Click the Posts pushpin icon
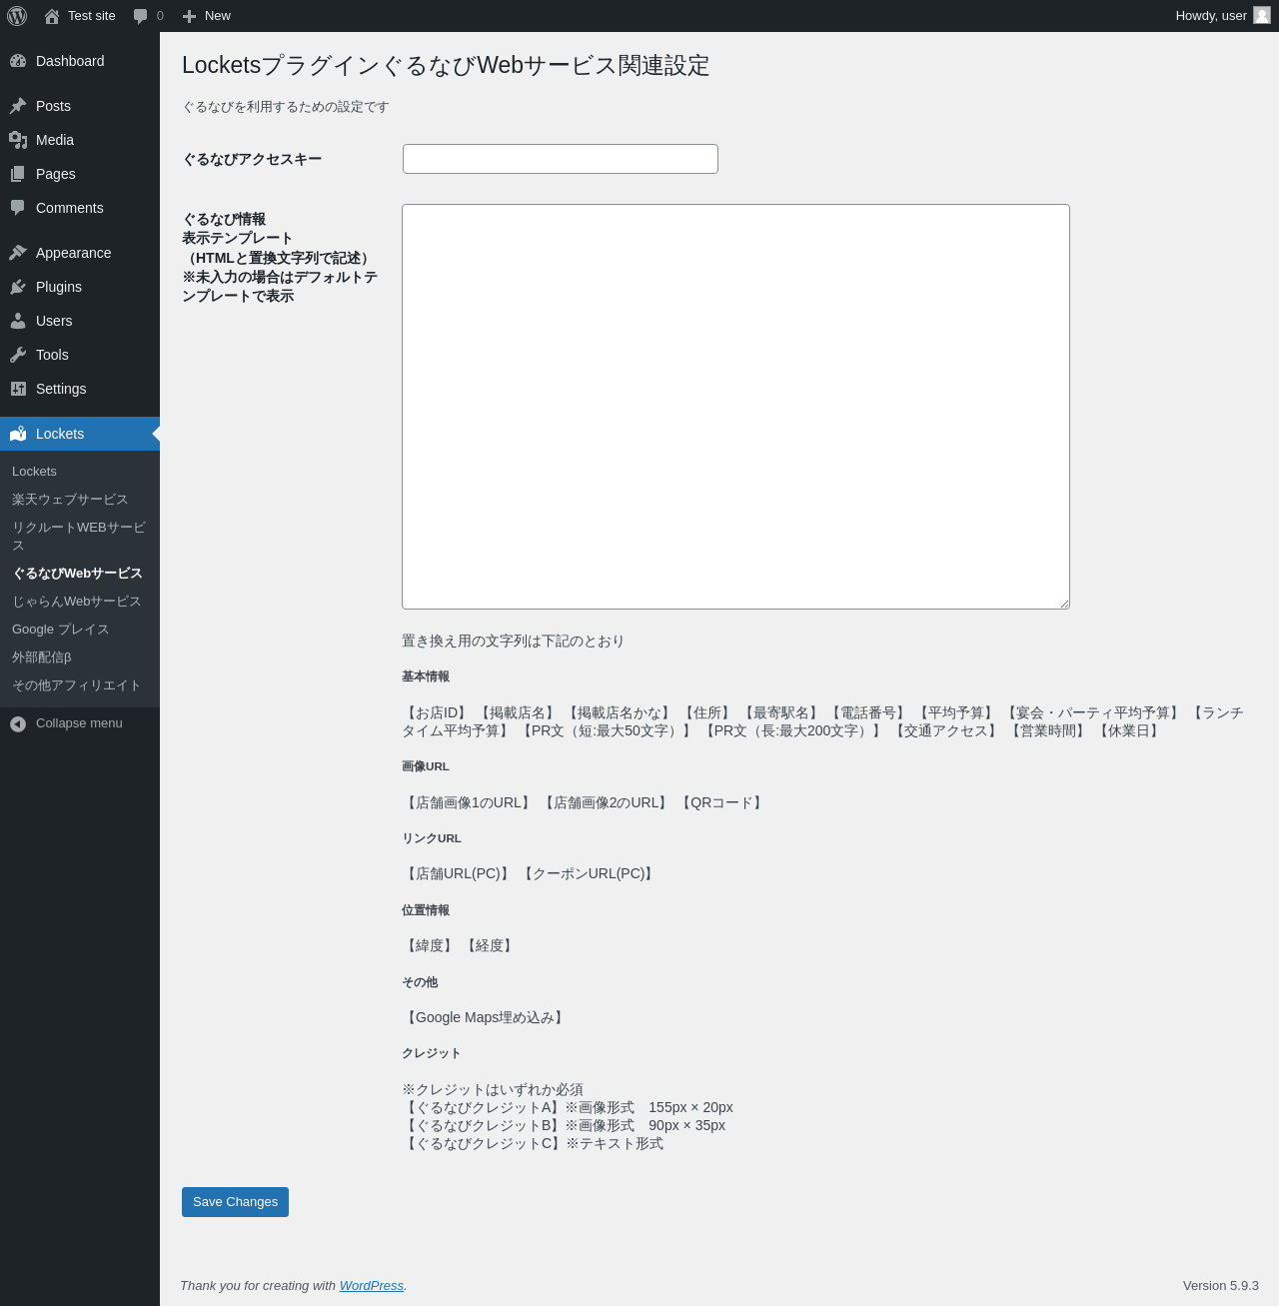The image size is (1279, 1306). [x=18, y=106]
